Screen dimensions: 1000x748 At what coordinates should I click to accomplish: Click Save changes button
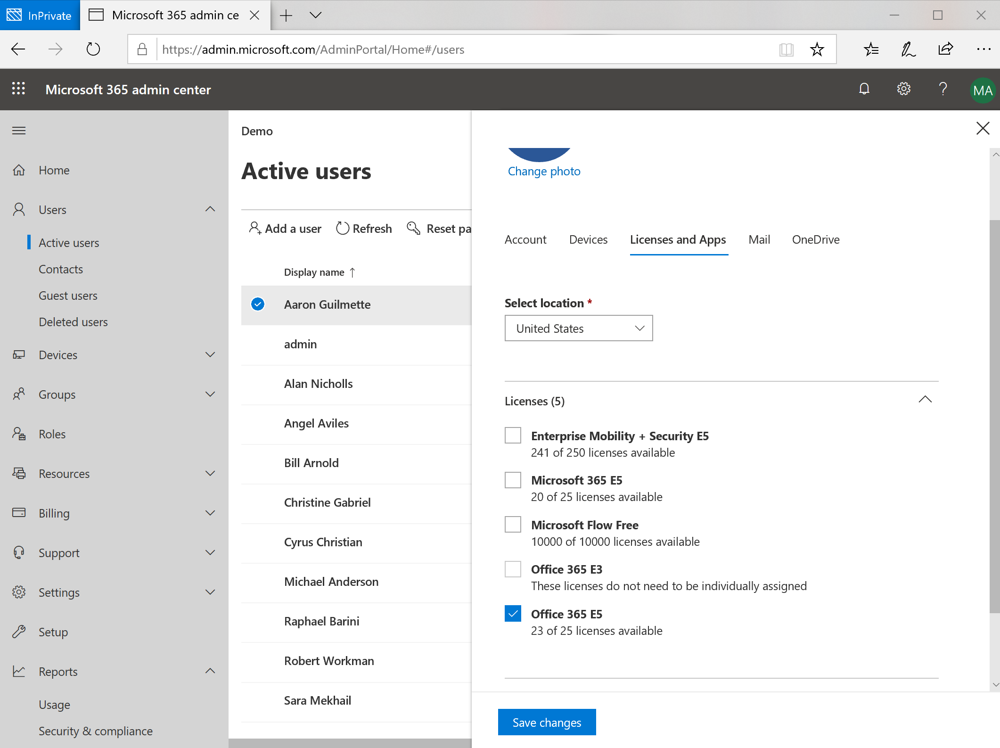547,722
